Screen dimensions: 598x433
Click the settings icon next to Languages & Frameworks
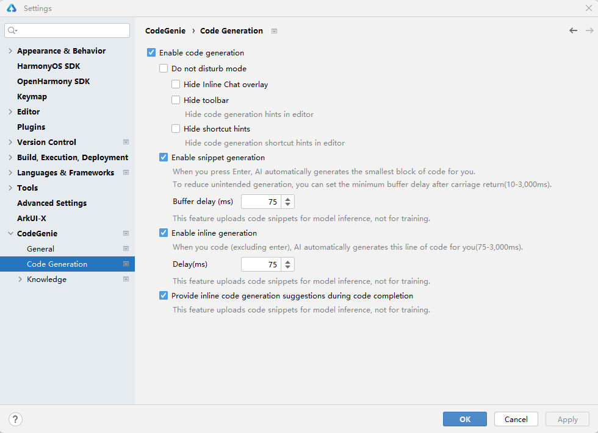tap(126, 173)
